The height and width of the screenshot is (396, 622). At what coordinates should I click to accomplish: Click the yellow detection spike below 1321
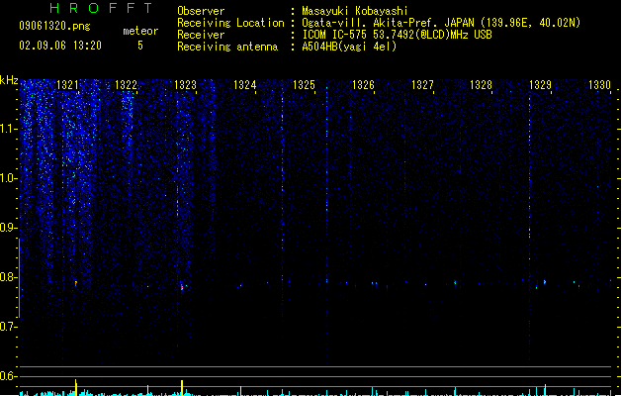76,387
